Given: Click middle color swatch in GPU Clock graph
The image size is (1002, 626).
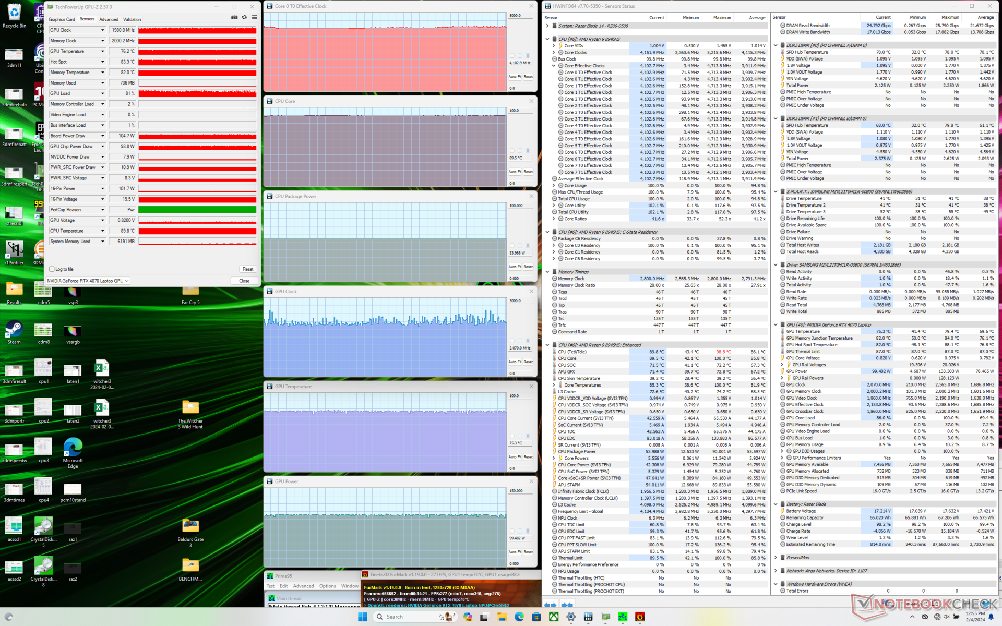Looking at the screenshot, I should coord(520,341).
